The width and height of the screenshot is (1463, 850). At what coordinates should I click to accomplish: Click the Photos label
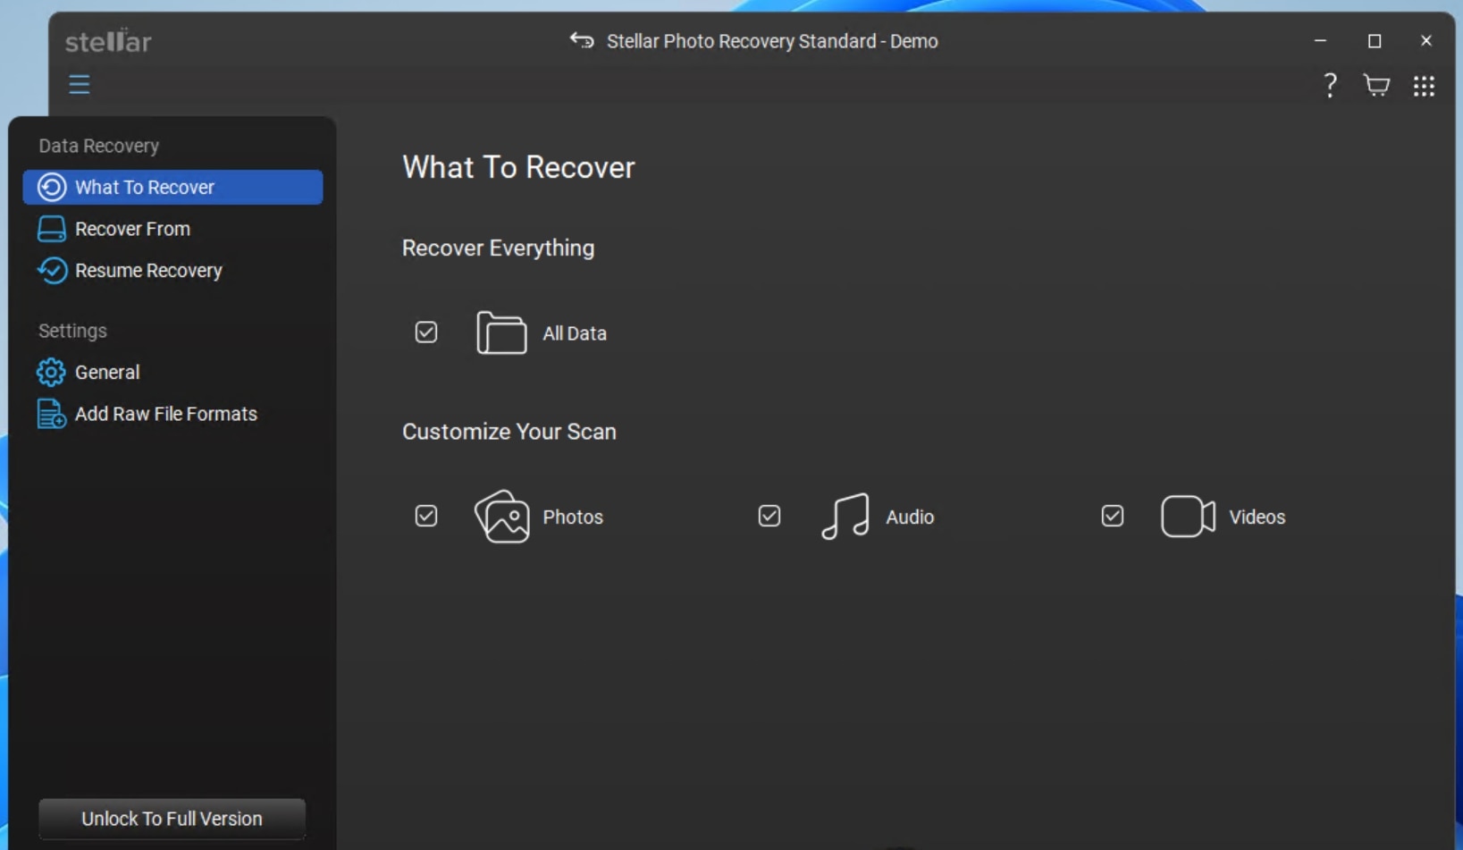point(573,517)
